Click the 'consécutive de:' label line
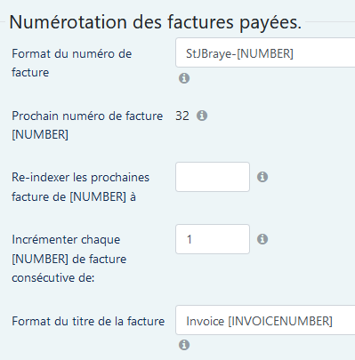Viewport: 355px width, 360px height. (x=53, y=278)
